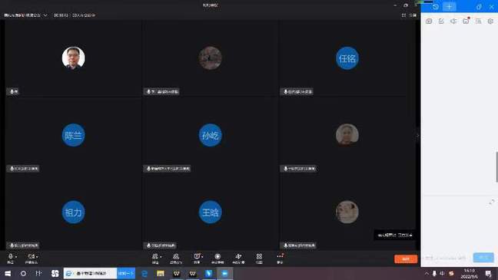Mute the microphone in meeting toolbar

click(x=11, y=258)
